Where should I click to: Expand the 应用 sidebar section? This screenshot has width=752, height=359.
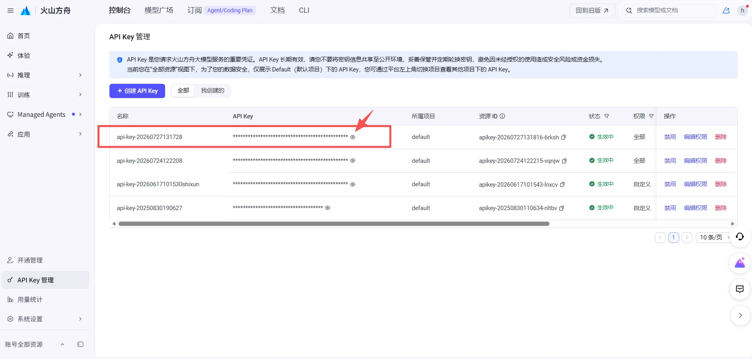(80, 134)
